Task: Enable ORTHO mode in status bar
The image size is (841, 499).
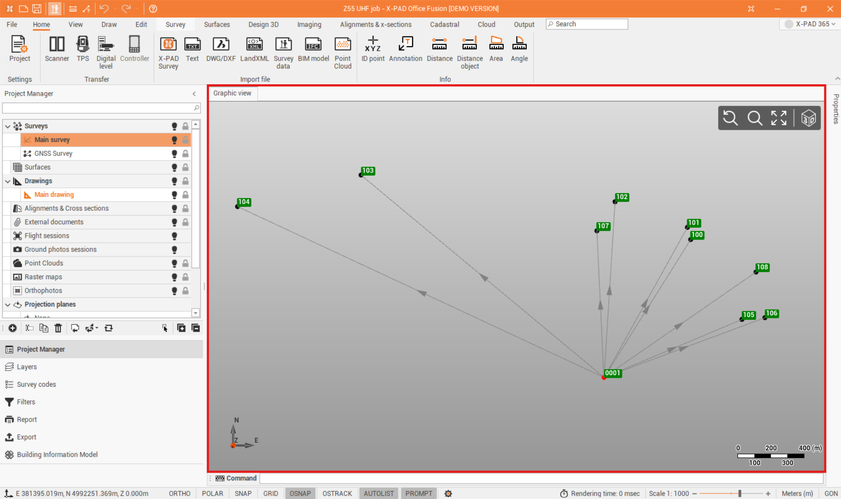Action: pyautogui.click(x=180, y=493)
